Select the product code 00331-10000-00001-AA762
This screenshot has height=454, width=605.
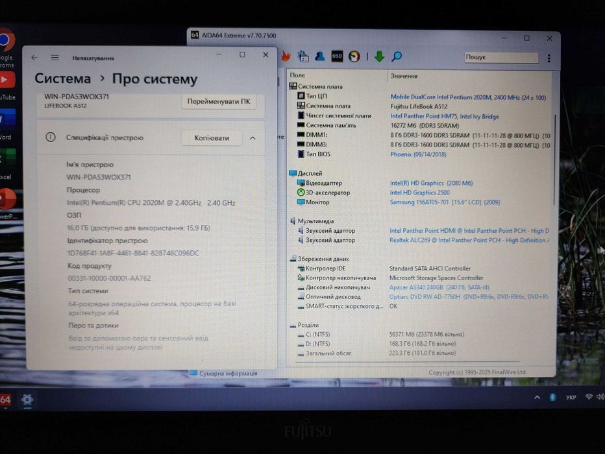point(109,278)
